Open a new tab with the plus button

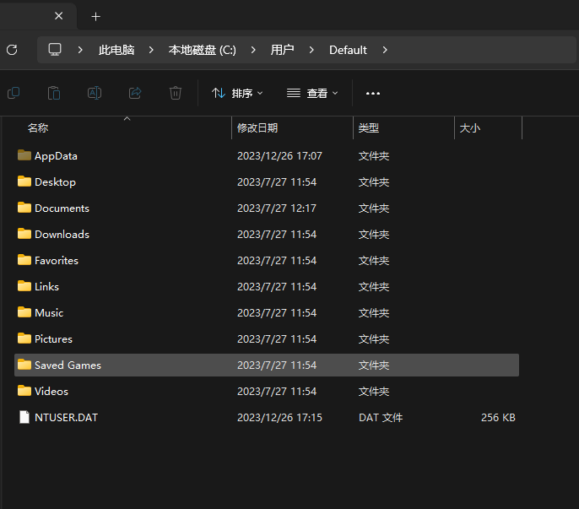pyautogui.click(x=95, y=16)
